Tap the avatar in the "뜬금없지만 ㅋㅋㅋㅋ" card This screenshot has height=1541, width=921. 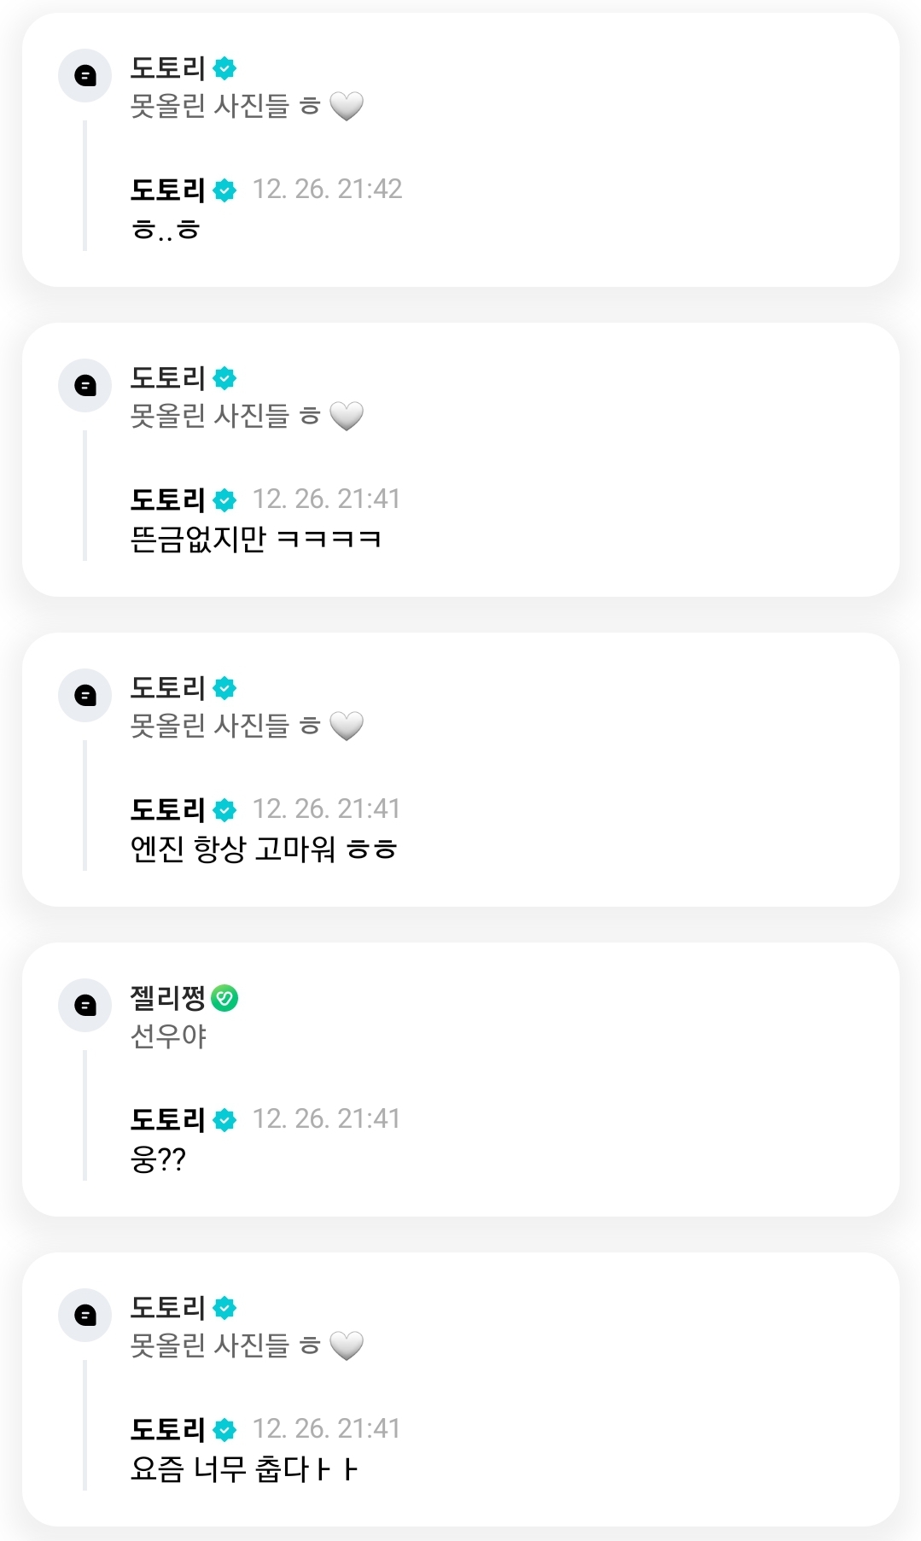click(85, 386)
